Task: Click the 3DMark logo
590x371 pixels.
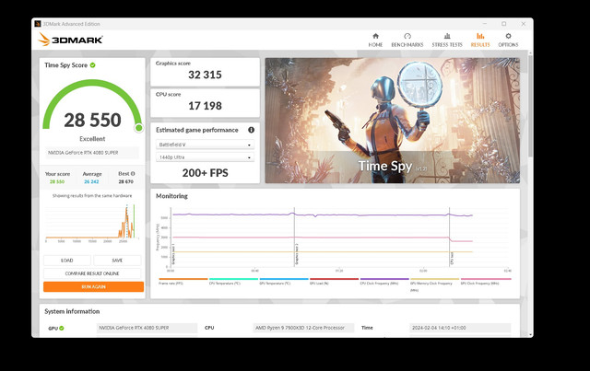Action: [70, 39]
